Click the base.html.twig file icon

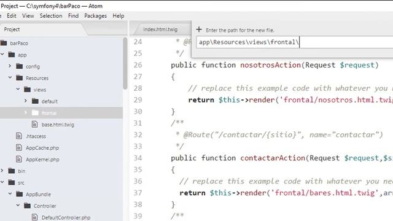pos(34,124)
